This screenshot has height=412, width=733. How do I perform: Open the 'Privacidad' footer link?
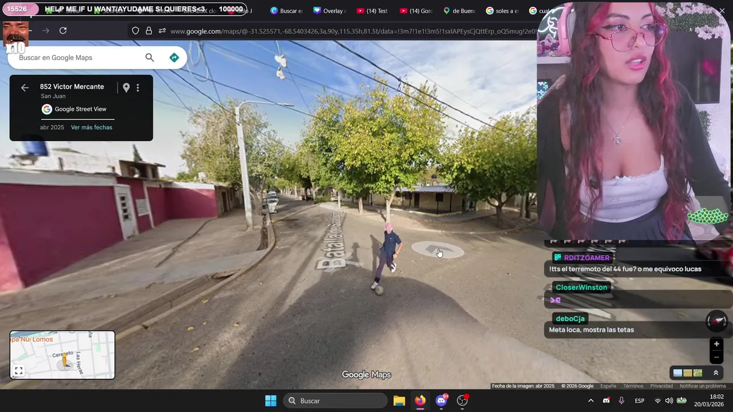661,386
